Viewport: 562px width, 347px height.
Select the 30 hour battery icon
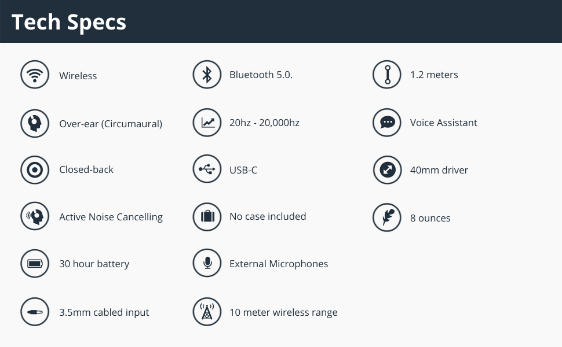click(35, 264)
